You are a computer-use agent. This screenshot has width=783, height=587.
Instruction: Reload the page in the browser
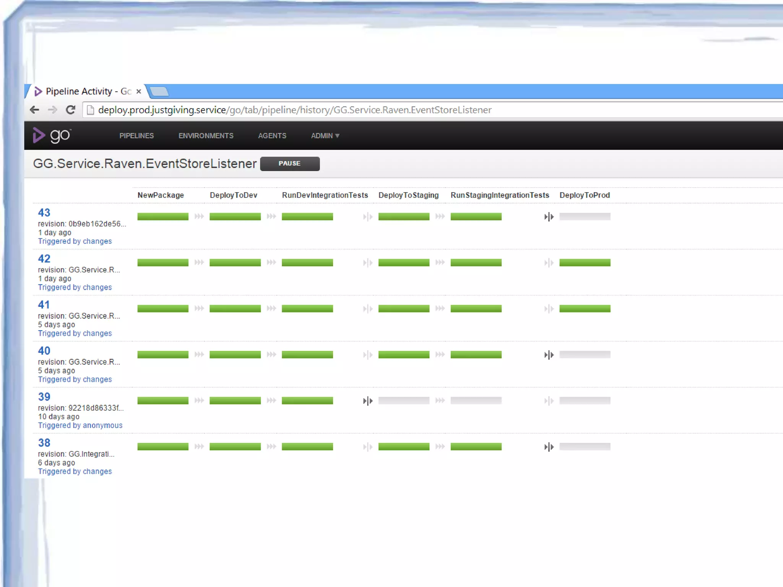click(x=70, y=110)
